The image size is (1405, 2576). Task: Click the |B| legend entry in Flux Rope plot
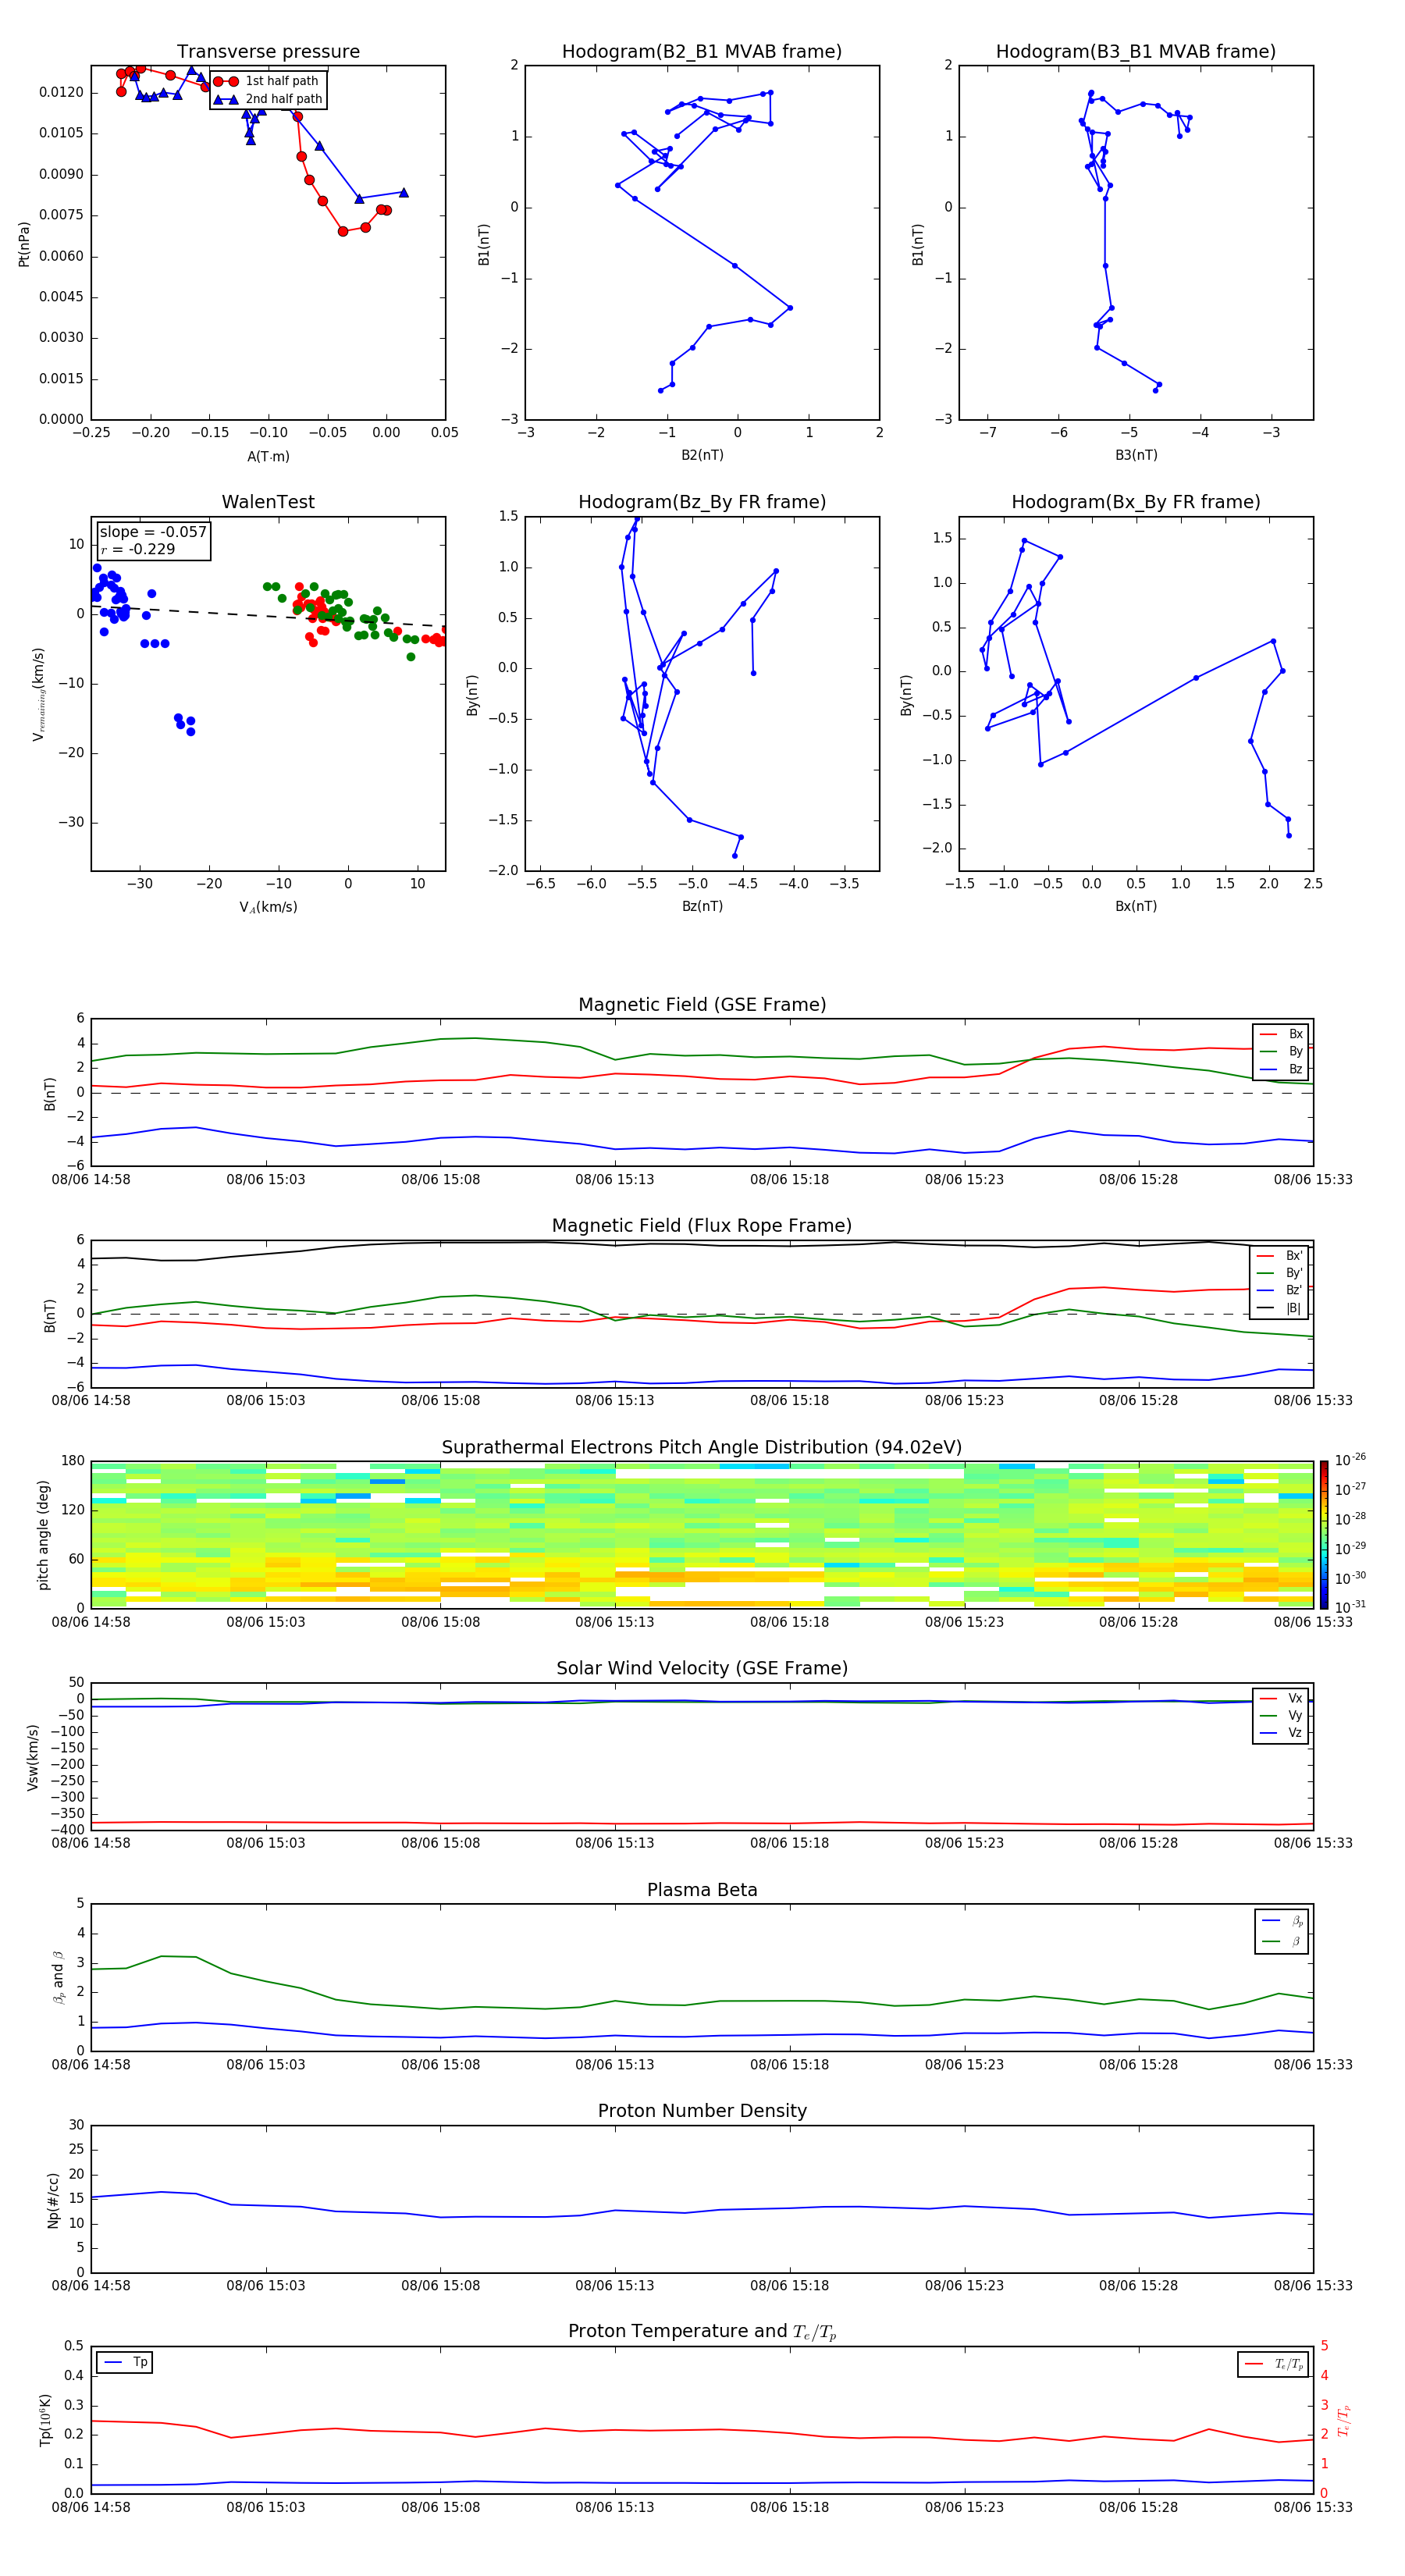[1280, 1308]
